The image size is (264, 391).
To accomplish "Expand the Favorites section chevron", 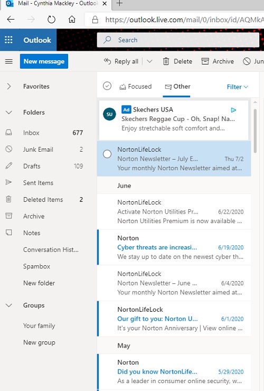I will [9, 86].
